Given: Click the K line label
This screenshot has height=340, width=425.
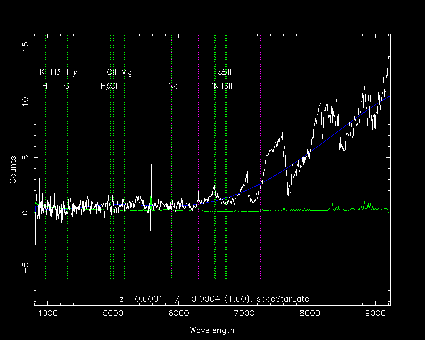Looking at the screenshot, I should pos(42,72).
